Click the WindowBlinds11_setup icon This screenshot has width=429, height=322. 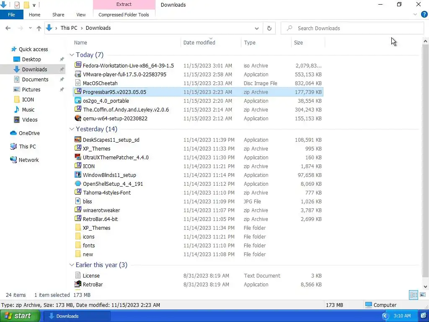pyautogui.click(x=78, y=175)
